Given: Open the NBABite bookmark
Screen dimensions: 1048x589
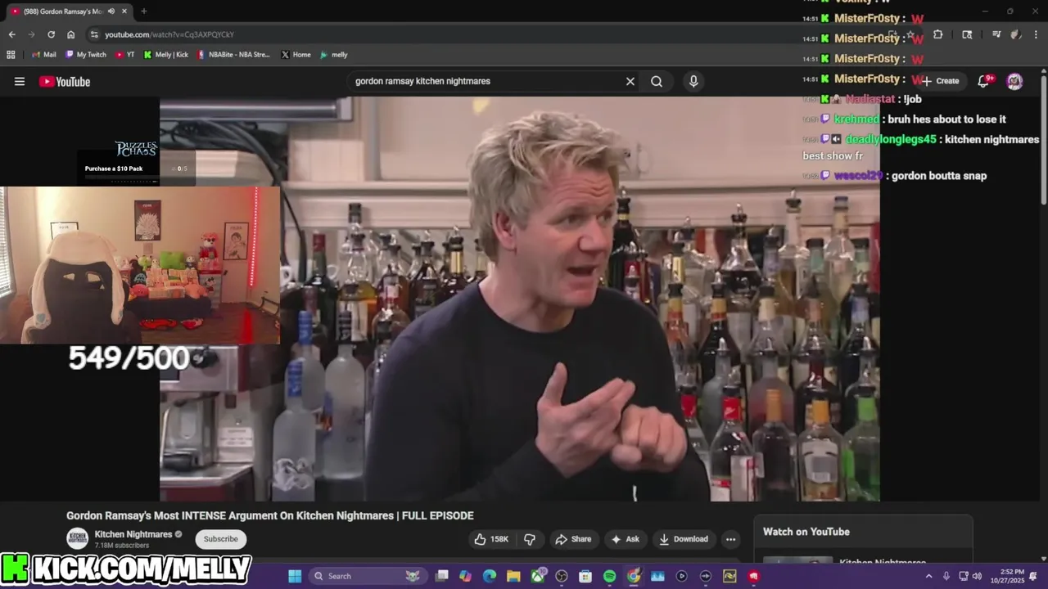Looking at the screenshot, I should pyautogui.click(x=233, y=55).
